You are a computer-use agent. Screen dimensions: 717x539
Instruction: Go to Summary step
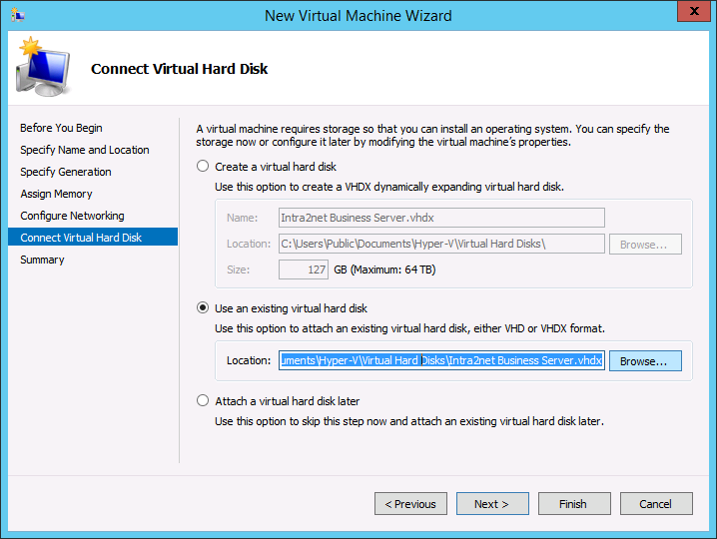tap(42, 260)
